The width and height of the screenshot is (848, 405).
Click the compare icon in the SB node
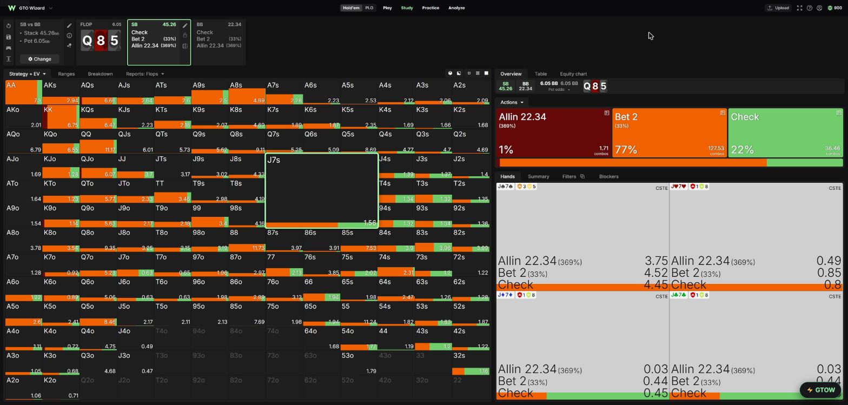(x=185, y=46)
